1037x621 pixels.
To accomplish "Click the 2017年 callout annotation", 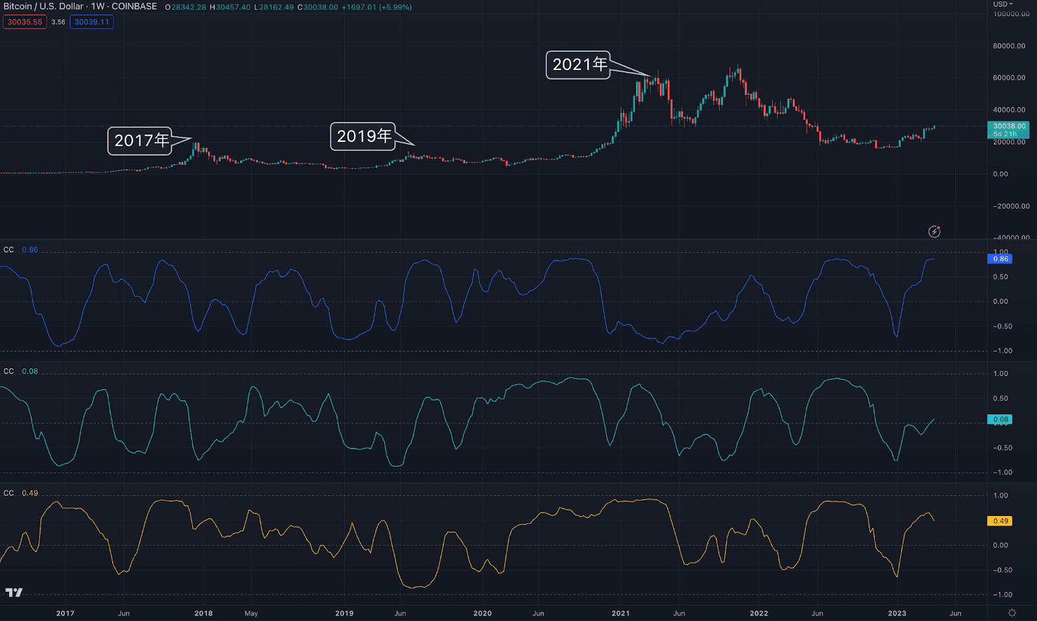I will 140,141.
